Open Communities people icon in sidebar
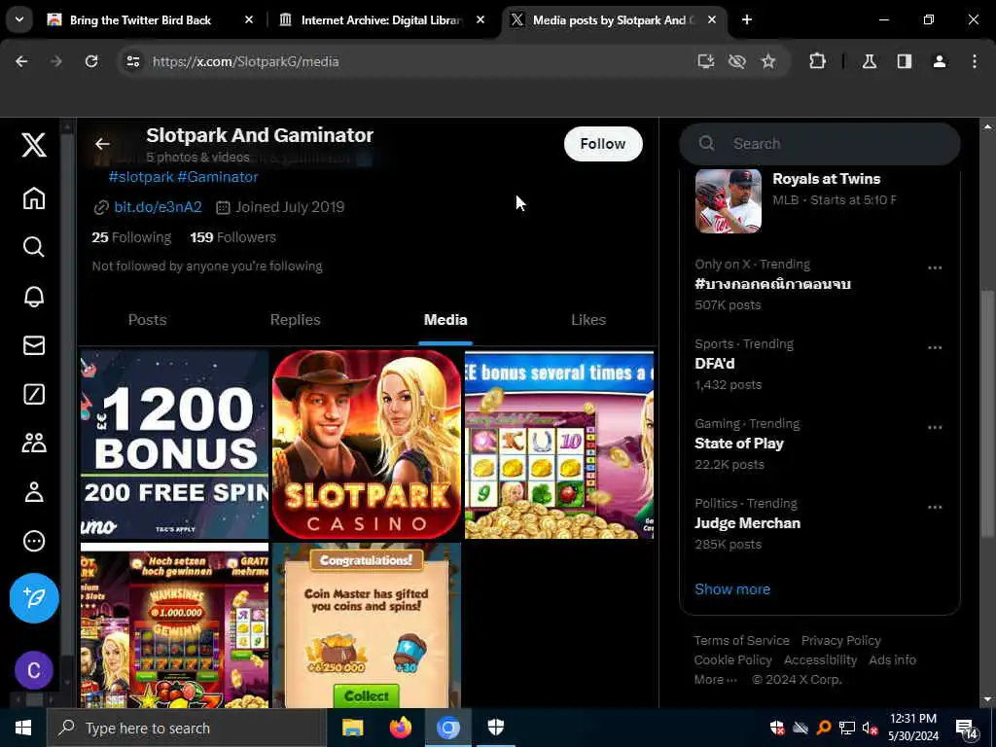996x747 pixels. click(x=34, y=443)
